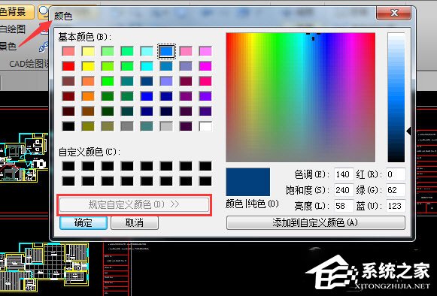Click the 亮度 luminosity input field
The image size is (437, 296).
[344, 206]
